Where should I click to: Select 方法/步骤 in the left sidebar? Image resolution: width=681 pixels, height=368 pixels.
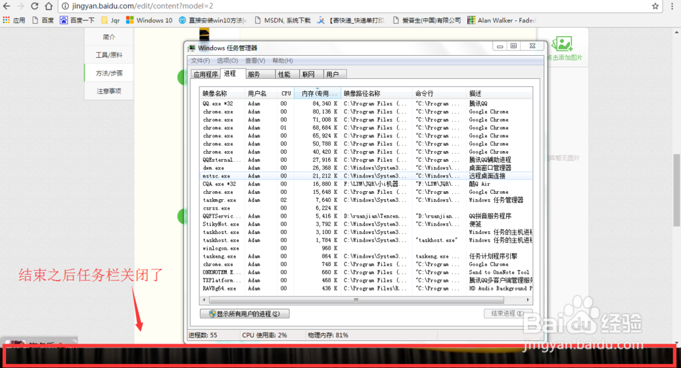coord(108,73)
